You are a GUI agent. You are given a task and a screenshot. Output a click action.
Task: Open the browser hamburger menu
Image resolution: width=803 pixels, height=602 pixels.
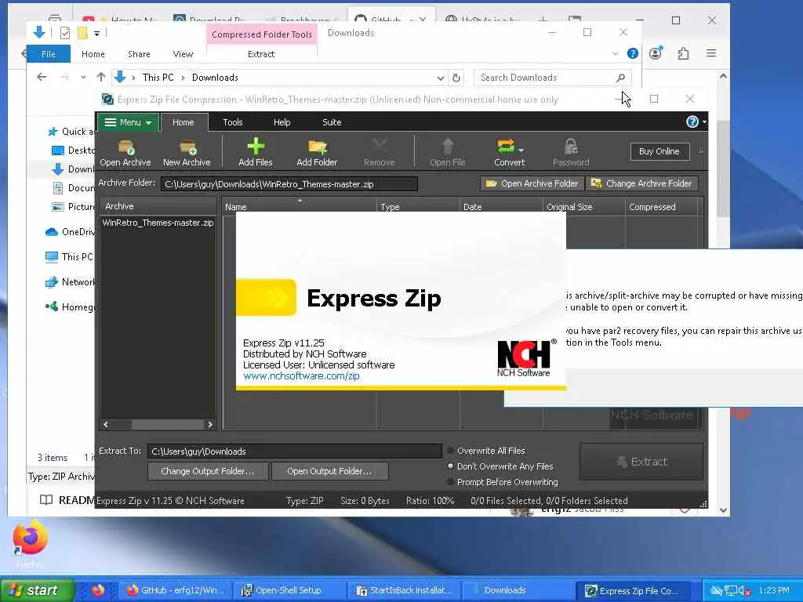pos(710,53)
